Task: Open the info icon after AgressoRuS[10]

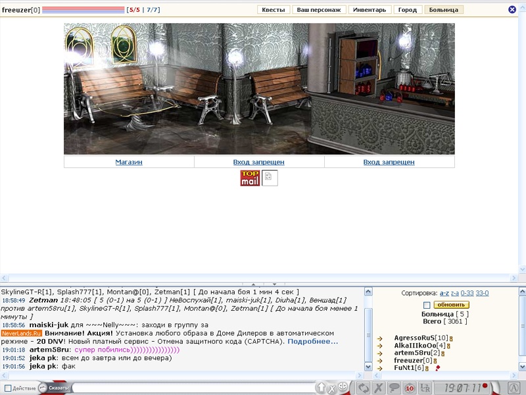Action: pos(452,338)
